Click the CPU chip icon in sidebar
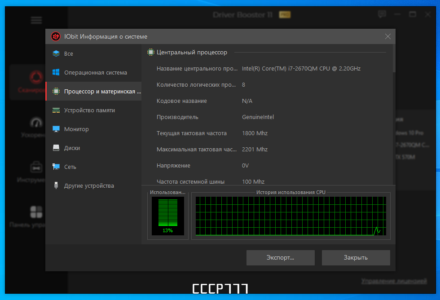This screenshot has height=300, width=440. (x=56, y=91)
